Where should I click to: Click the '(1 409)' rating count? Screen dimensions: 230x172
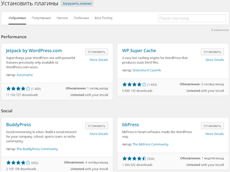point(36,89)
